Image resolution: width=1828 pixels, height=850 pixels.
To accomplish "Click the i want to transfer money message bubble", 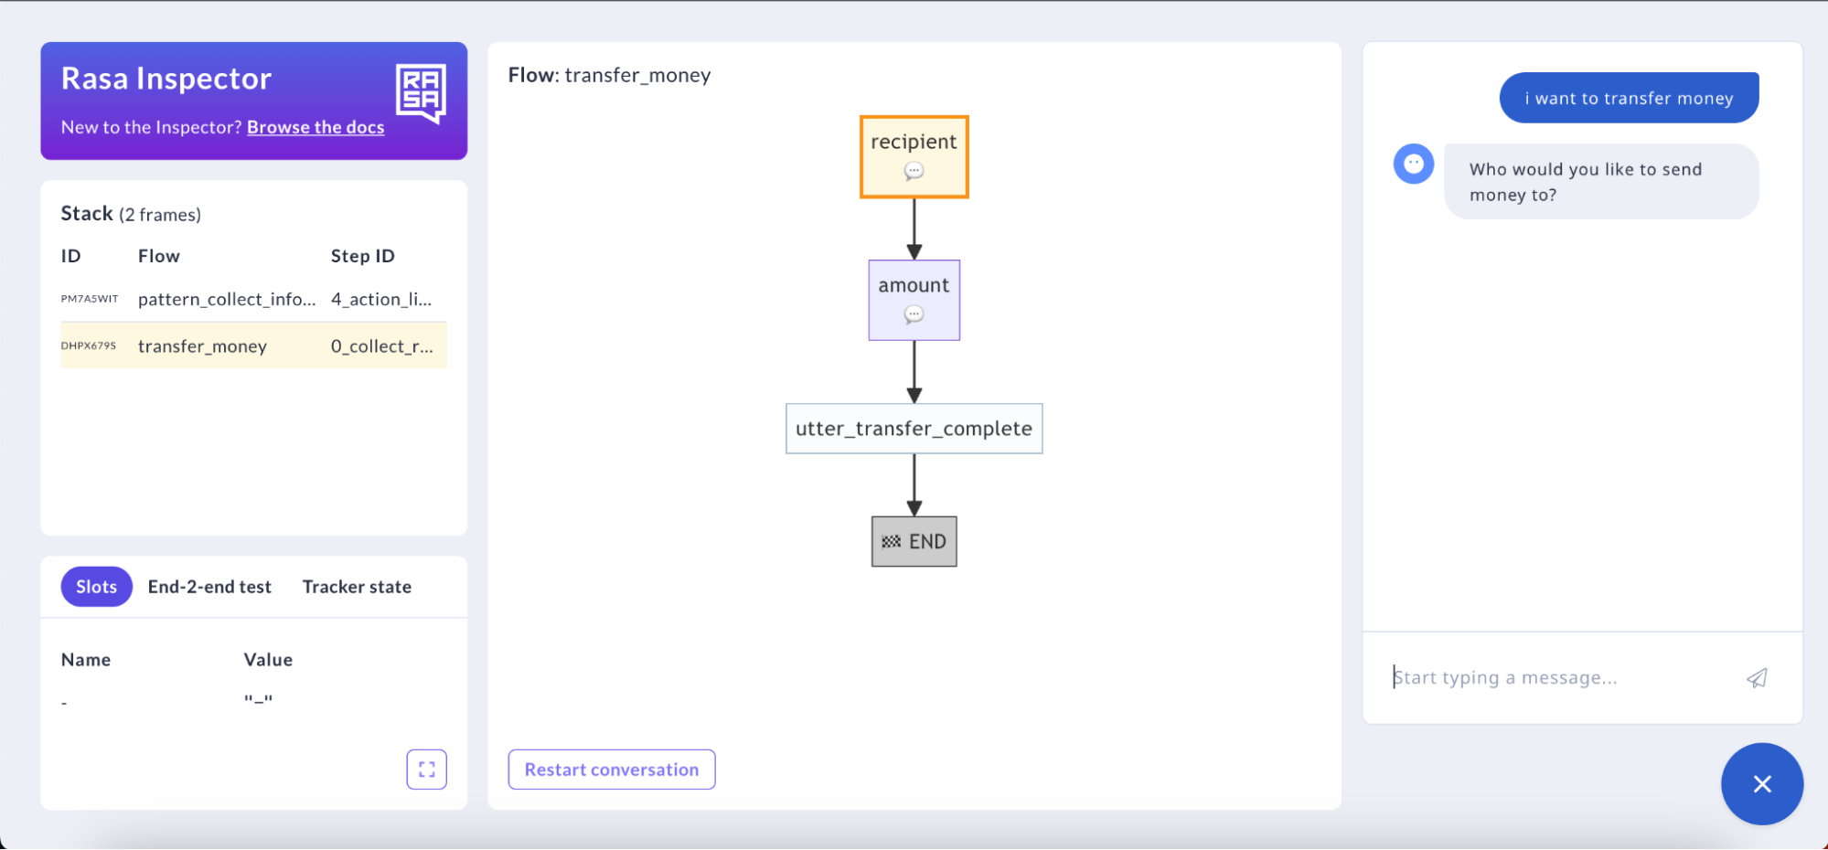I will 1628,98.
